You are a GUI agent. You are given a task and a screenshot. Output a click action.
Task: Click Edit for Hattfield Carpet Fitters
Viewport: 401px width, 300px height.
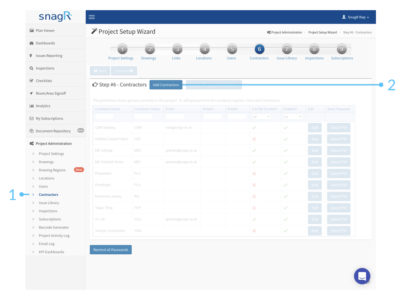point(315,139)
